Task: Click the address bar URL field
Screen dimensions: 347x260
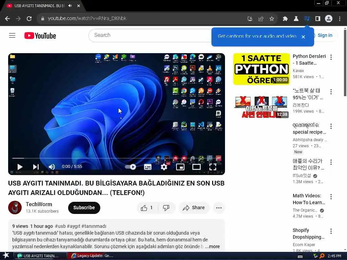Action: coord(142,19)
